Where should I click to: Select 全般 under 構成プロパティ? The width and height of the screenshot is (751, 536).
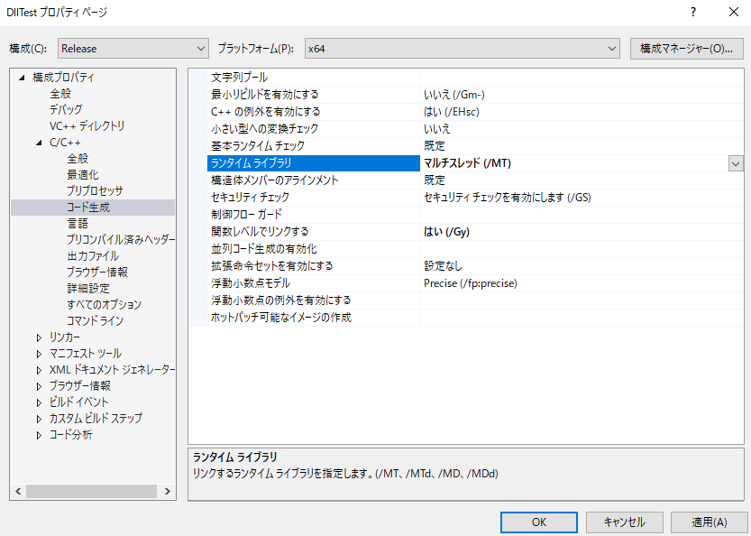click(60, 94)
